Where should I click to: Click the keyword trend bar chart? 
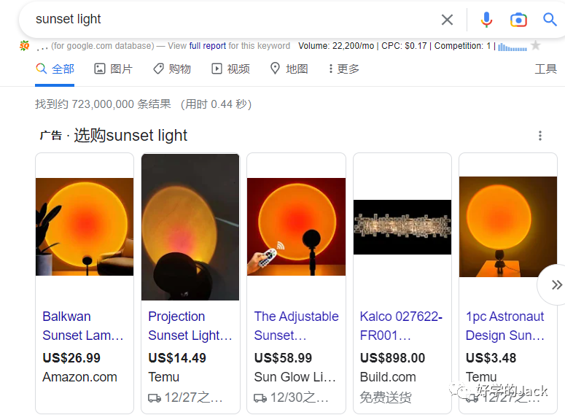click(512, 47)
